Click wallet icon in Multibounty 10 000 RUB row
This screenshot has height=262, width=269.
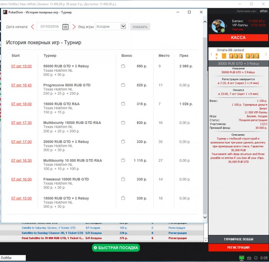coord(123,160)
